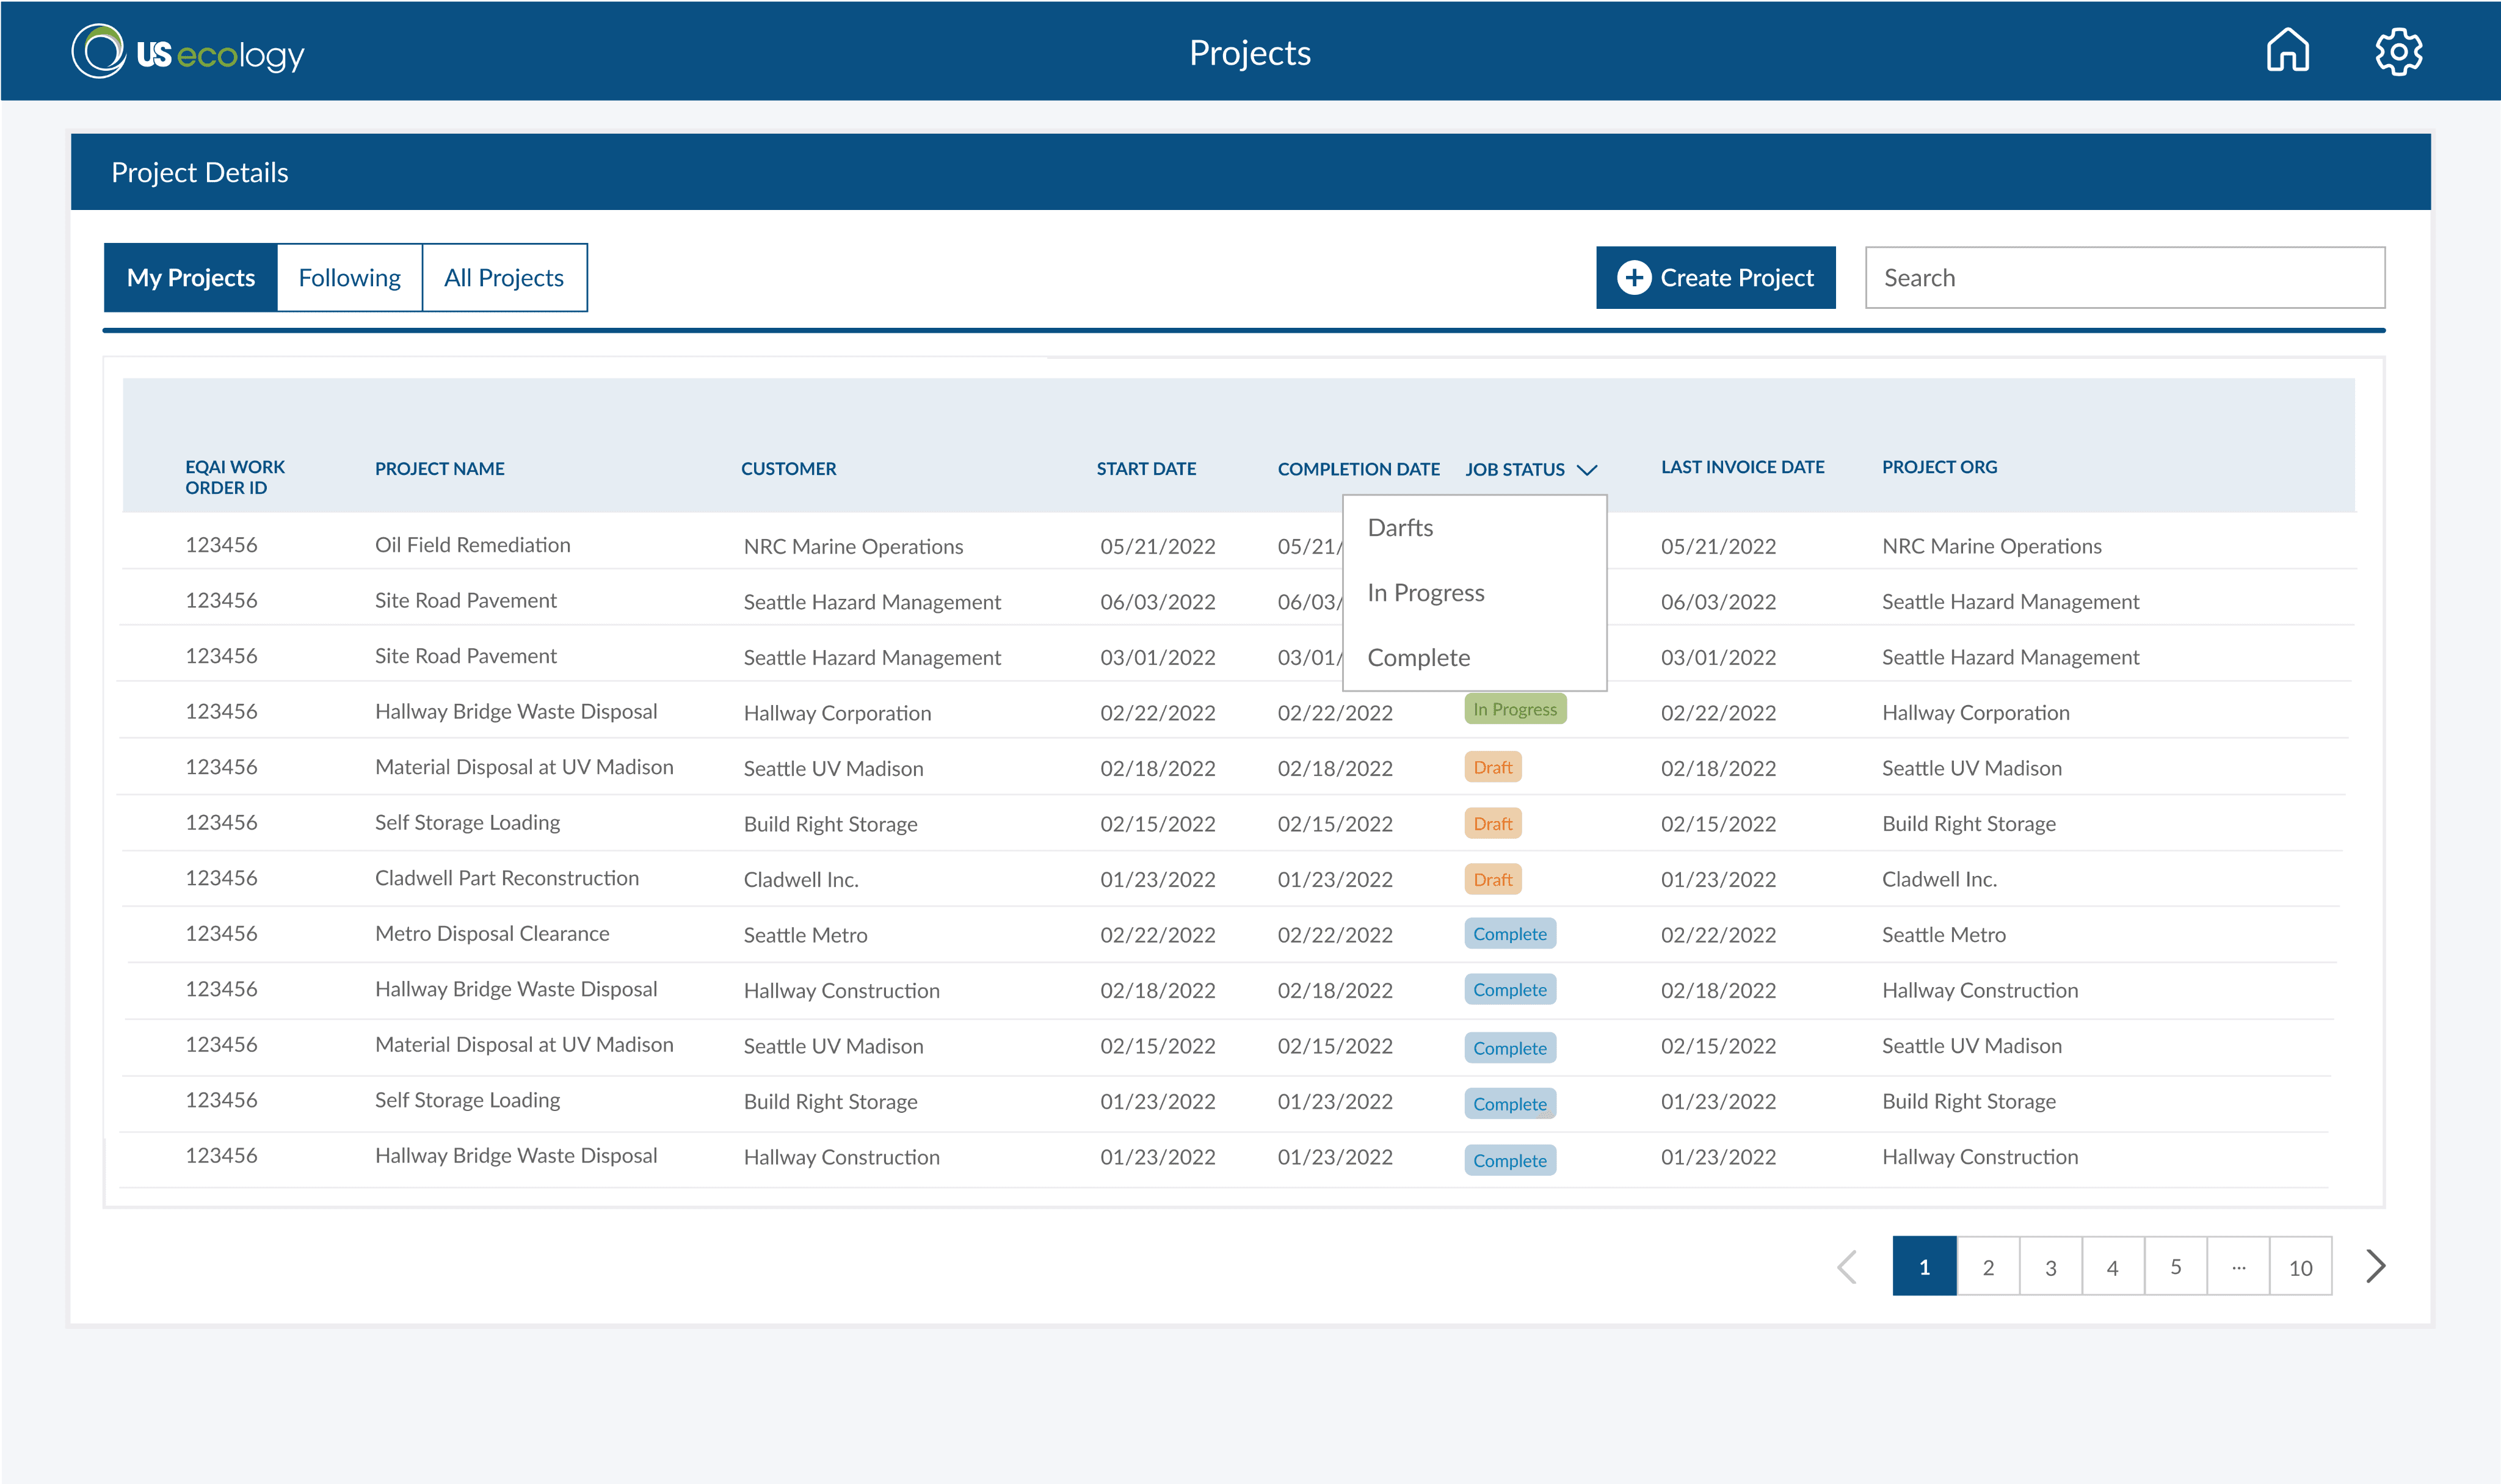The width and height of the screenshot is (2501, 1484).
Task: Switch to the Following tab
Action: [x=349, y=277]
